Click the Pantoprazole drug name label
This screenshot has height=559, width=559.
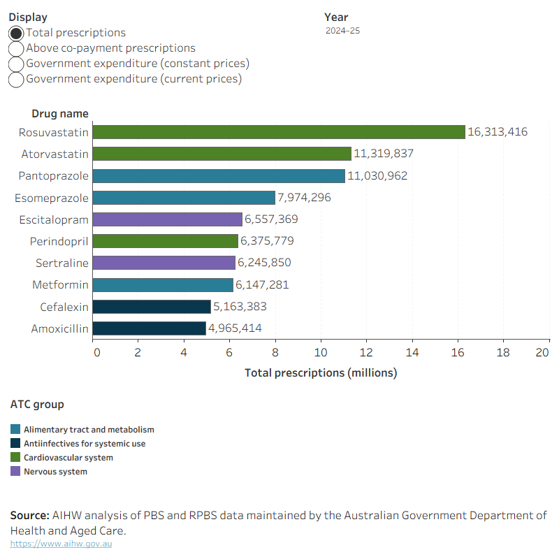[54, 176]
